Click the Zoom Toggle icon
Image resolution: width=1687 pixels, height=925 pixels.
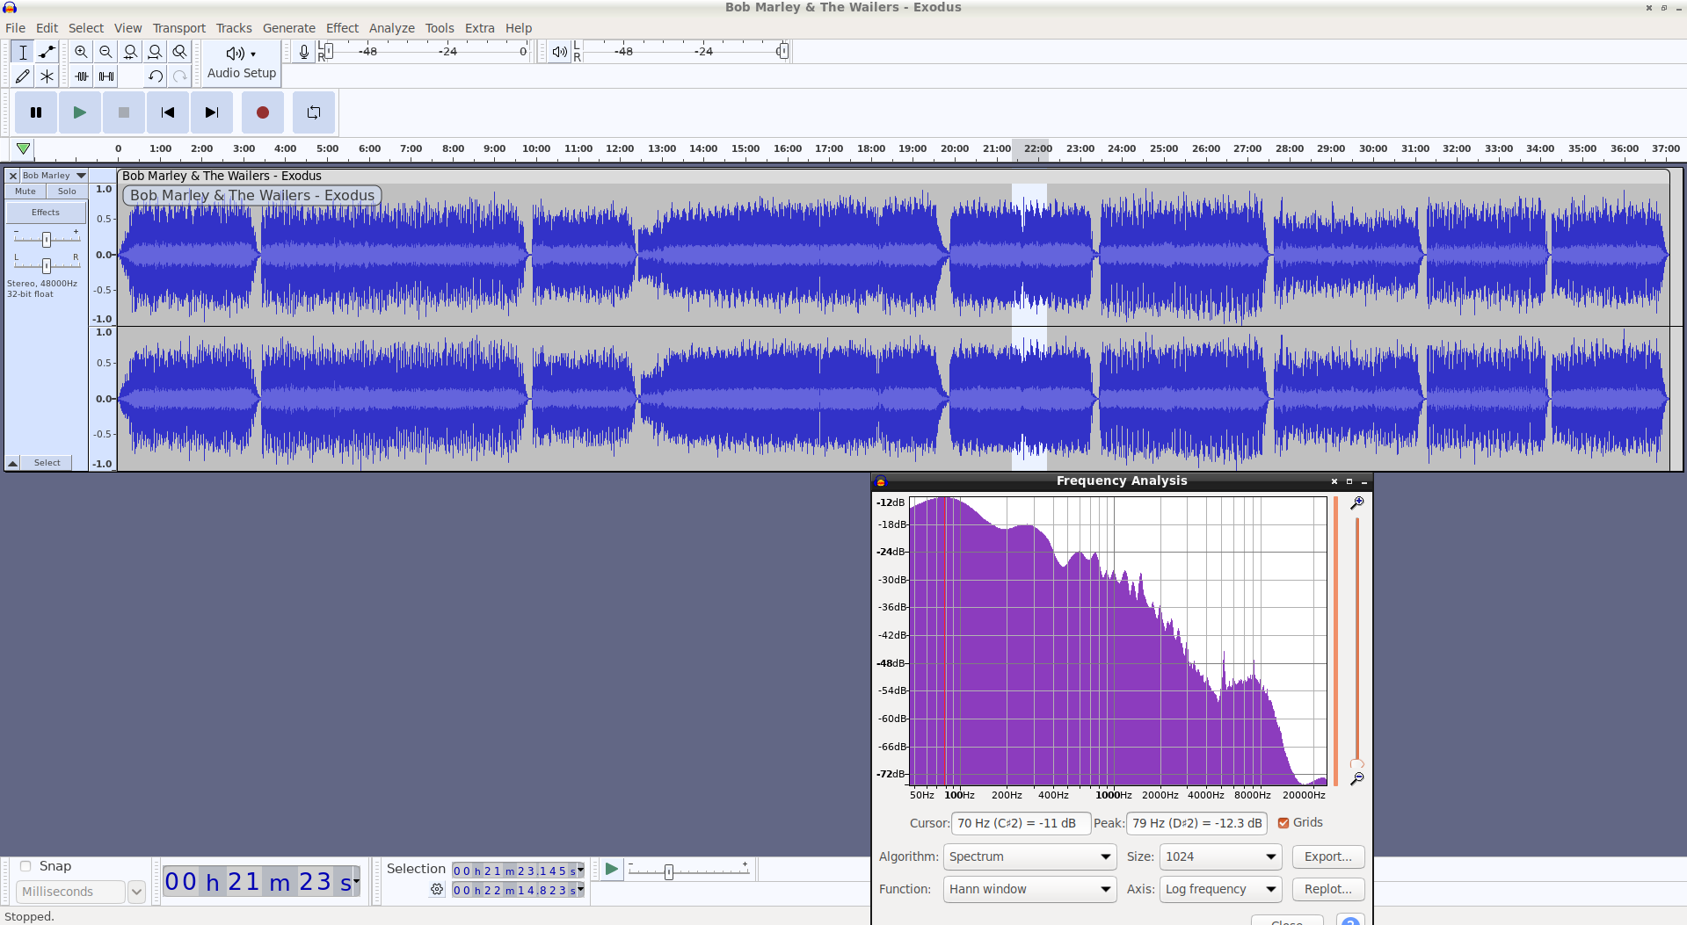[x=179, y=52]
